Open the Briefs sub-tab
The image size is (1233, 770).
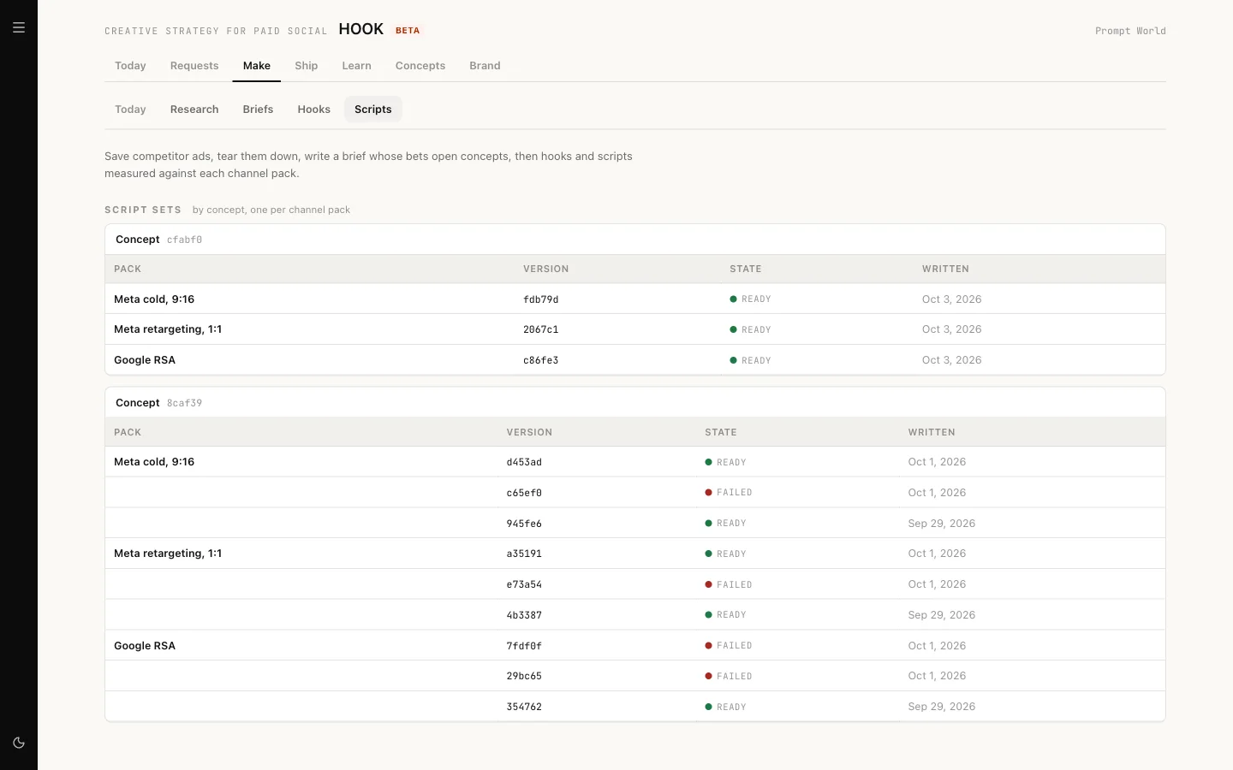click(x=258, y=110)
